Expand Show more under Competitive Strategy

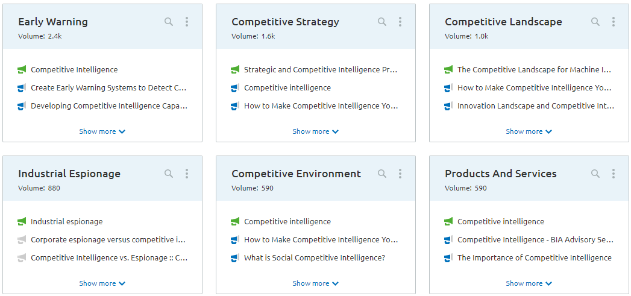(x=316, y=131)
